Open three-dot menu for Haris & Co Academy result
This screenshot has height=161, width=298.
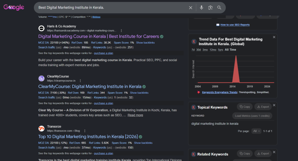(x=121, y=31)
